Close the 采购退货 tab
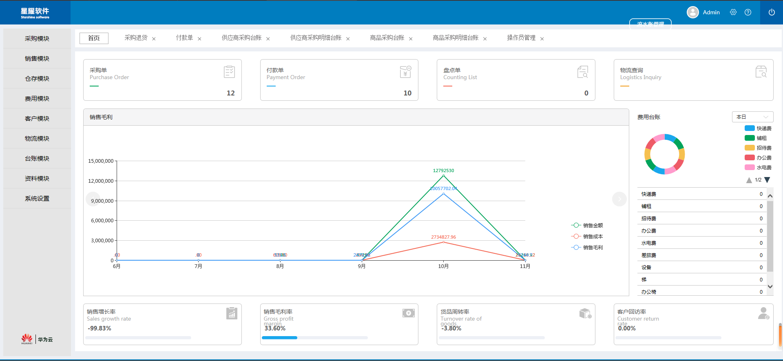 pyautogui.click(x=154, y=39)
